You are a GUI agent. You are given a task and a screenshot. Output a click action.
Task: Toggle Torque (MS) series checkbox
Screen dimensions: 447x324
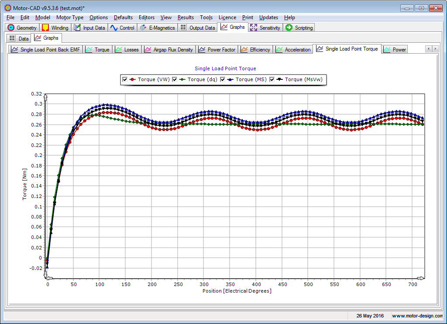point(223,79)
